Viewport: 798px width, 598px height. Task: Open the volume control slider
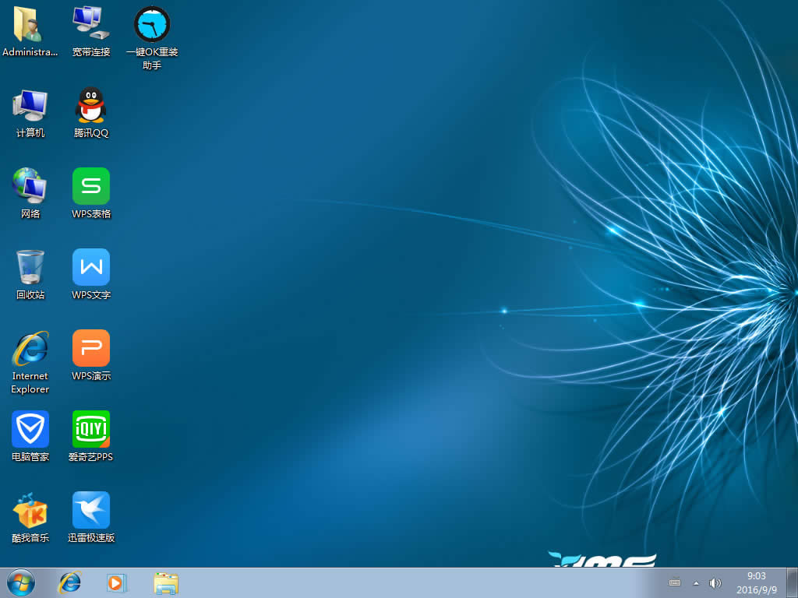715,582
